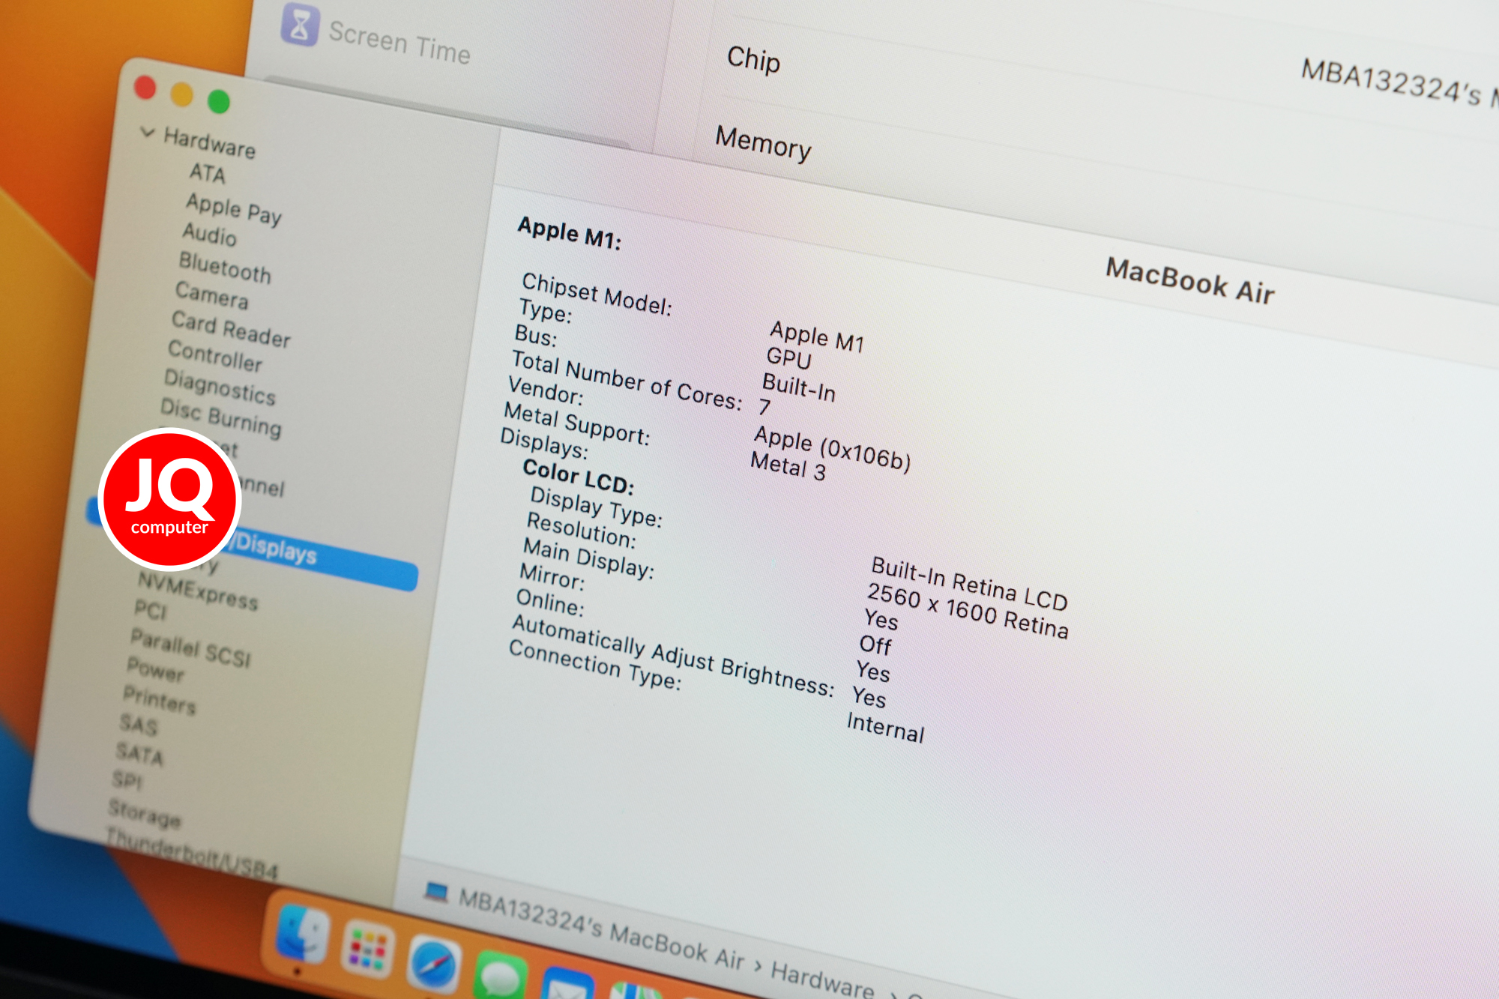
Task: Select Controller in the sidebar
Action: point(215,355)
